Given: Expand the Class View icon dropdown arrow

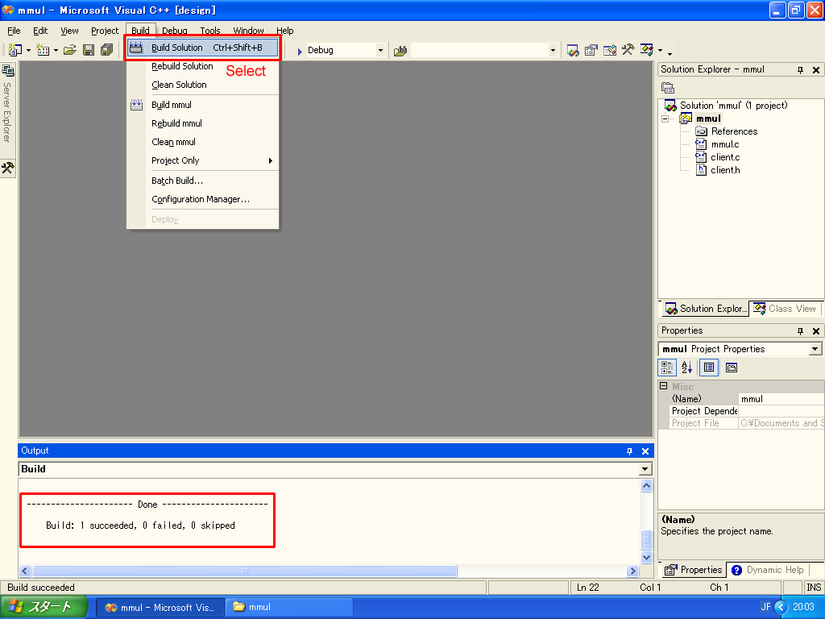Looking at the screenshot, I should click(660, 51).
